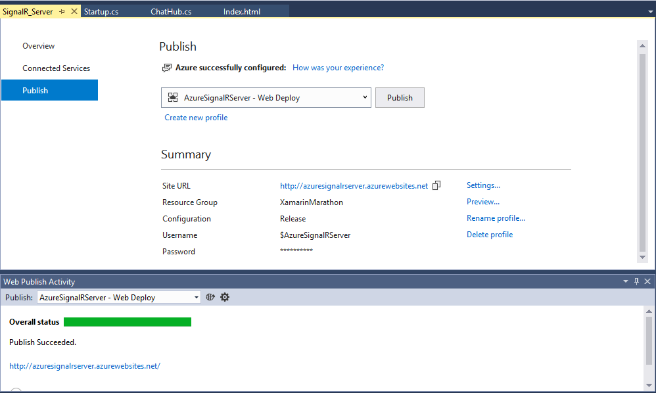Pin the Web Publish Activity panel
This screenshot has width=656, height=393.
636,281
